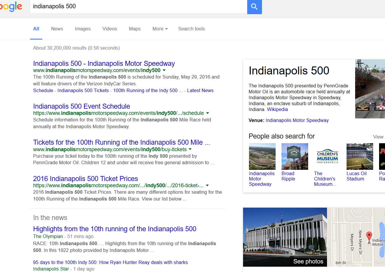This screenshot has height=272, width=385.
Task: Click the In the news heading
Action: [x=50, y=218]
